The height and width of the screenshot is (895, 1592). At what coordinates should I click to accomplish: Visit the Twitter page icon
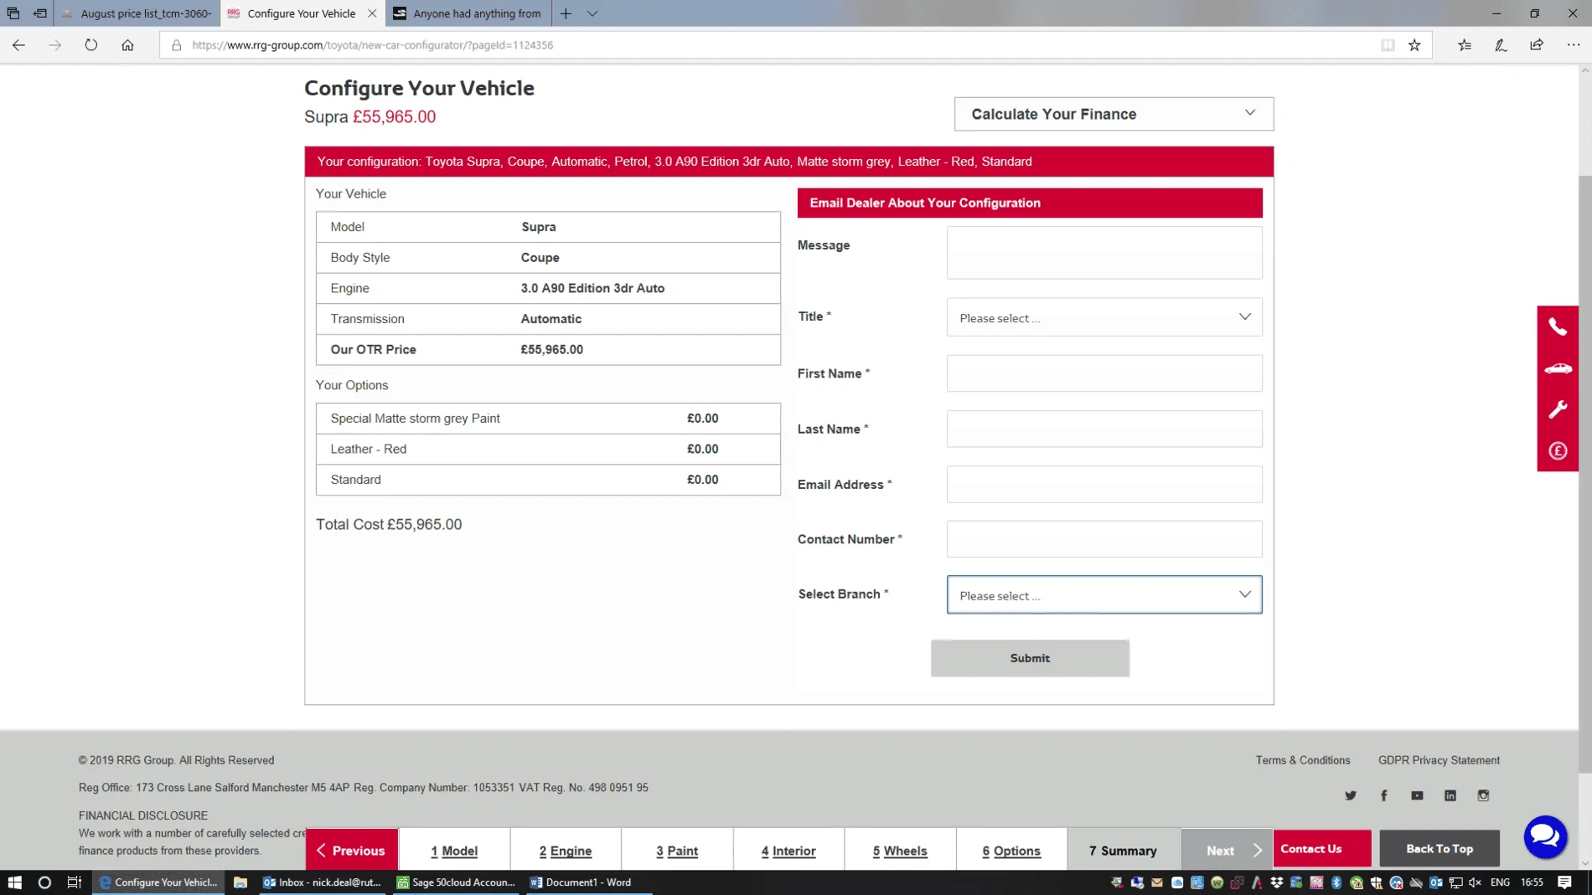1351,795
